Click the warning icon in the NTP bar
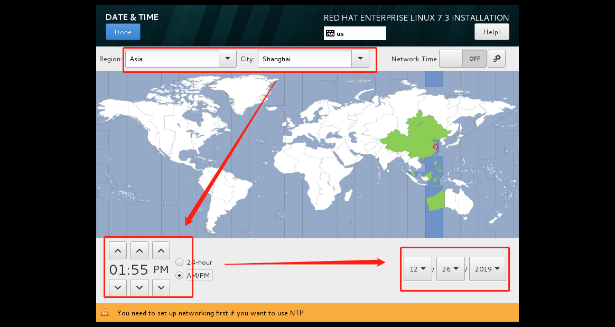Screen dimensions: 615x327 104,313
